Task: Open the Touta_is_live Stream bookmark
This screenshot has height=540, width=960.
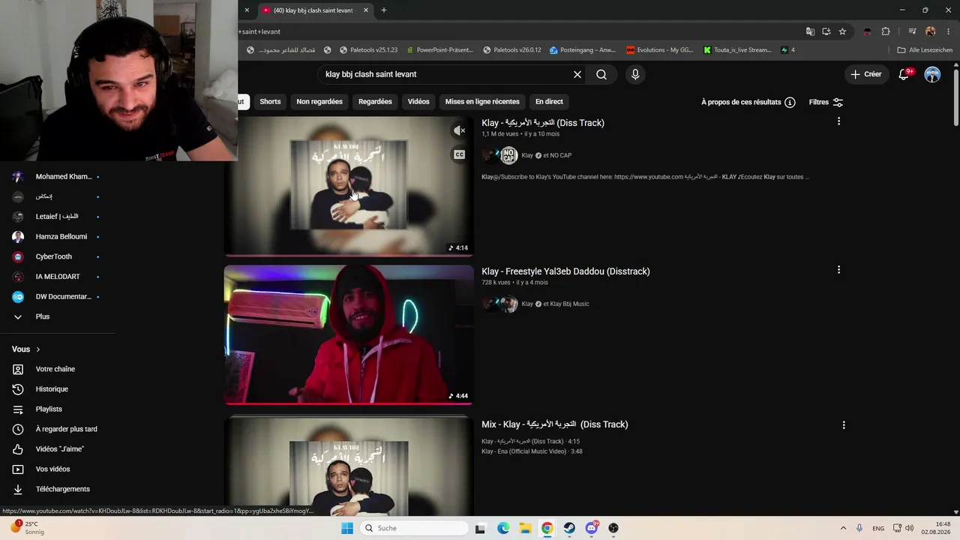Action: click(x=738, y=50)
